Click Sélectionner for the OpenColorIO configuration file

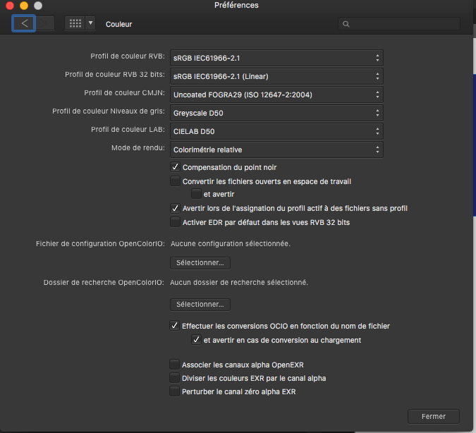(x=200, y=263)
